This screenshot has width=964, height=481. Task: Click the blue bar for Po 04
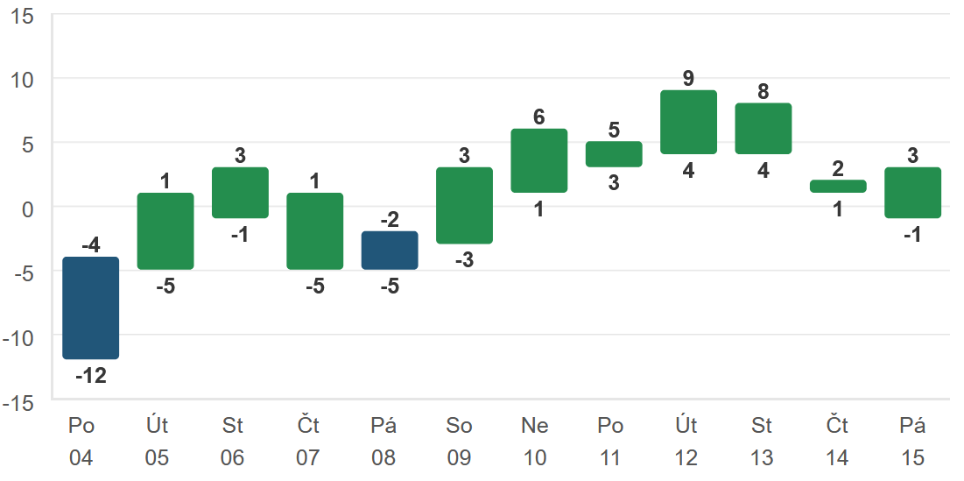click(x=91, y=308)
